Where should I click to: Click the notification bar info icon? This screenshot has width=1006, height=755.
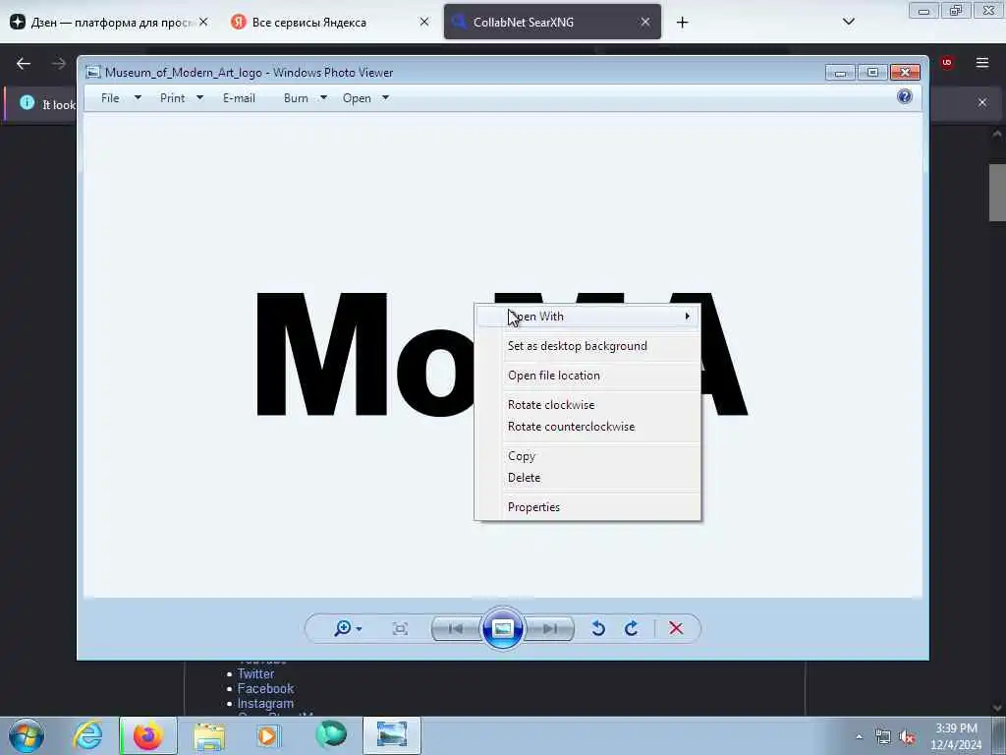pos(27,102)
